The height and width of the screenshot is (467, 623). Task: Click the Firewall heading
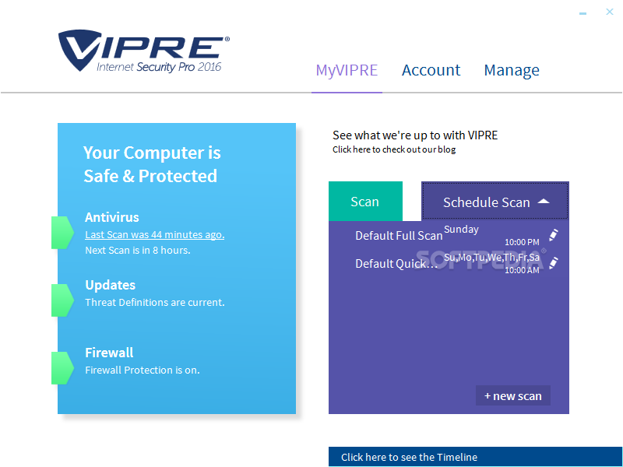pyautogui.click(x=109, y=353)
